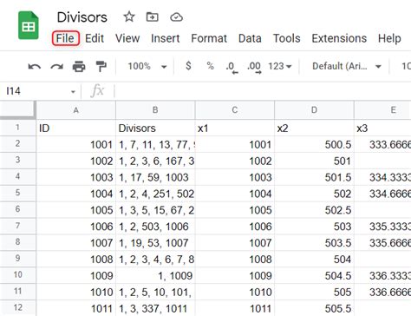Select cell with divisors 1, 17, 59, 1003
The image size is (411, 316).
(x=155, y=177)
